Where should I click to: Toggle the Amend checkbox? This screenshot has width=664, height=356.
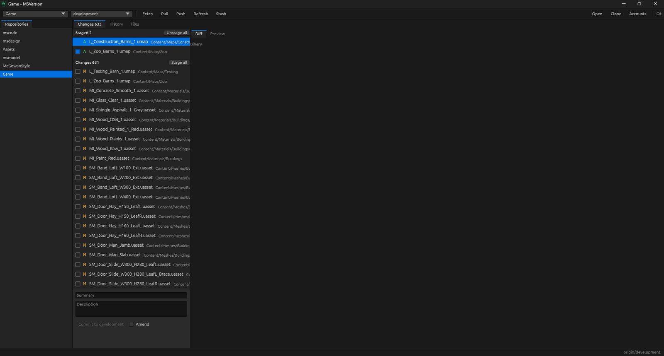(131, 324)
